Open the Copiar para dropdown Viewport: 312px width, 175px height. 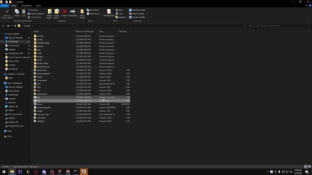click(57, 14)
